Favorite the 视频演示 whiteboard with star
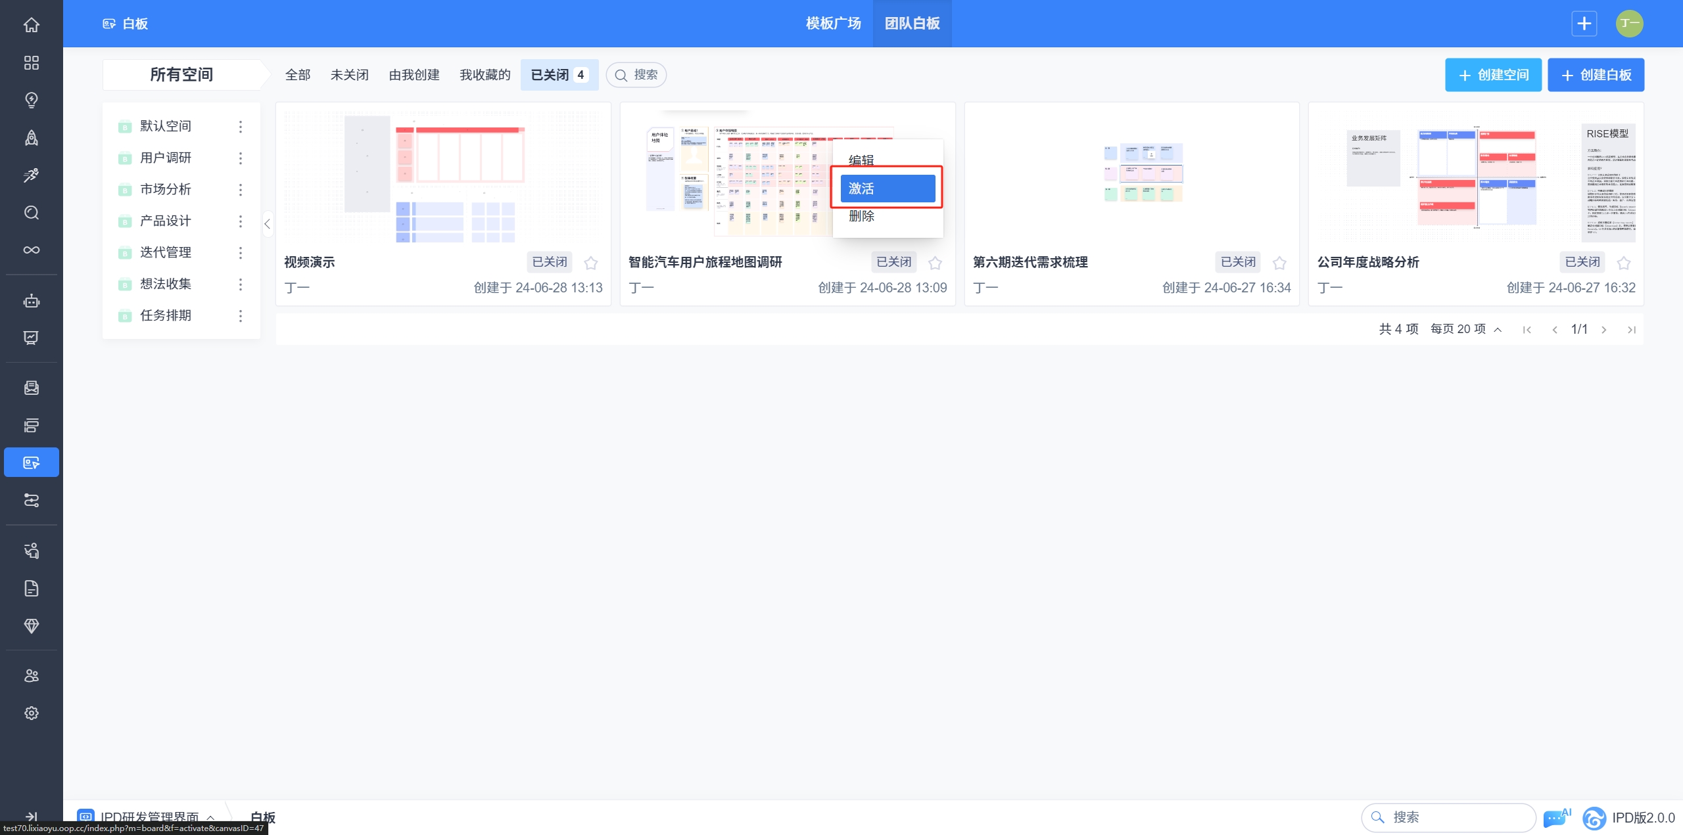This screenshot has width=1683, height=835. tap(590, 263)
